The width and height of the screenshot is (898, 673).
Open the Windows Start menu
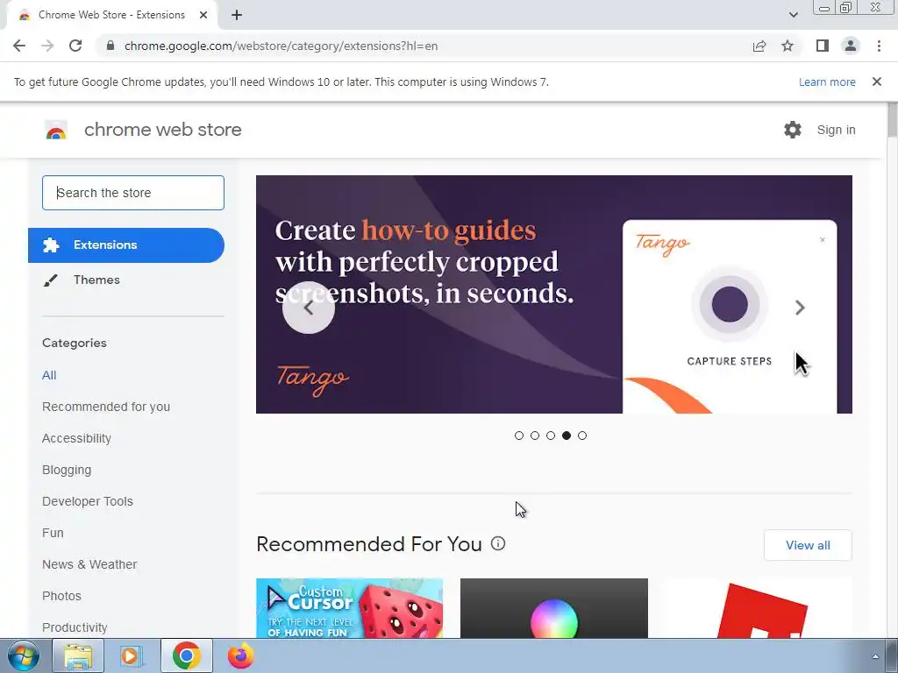[x=23, y=655]
